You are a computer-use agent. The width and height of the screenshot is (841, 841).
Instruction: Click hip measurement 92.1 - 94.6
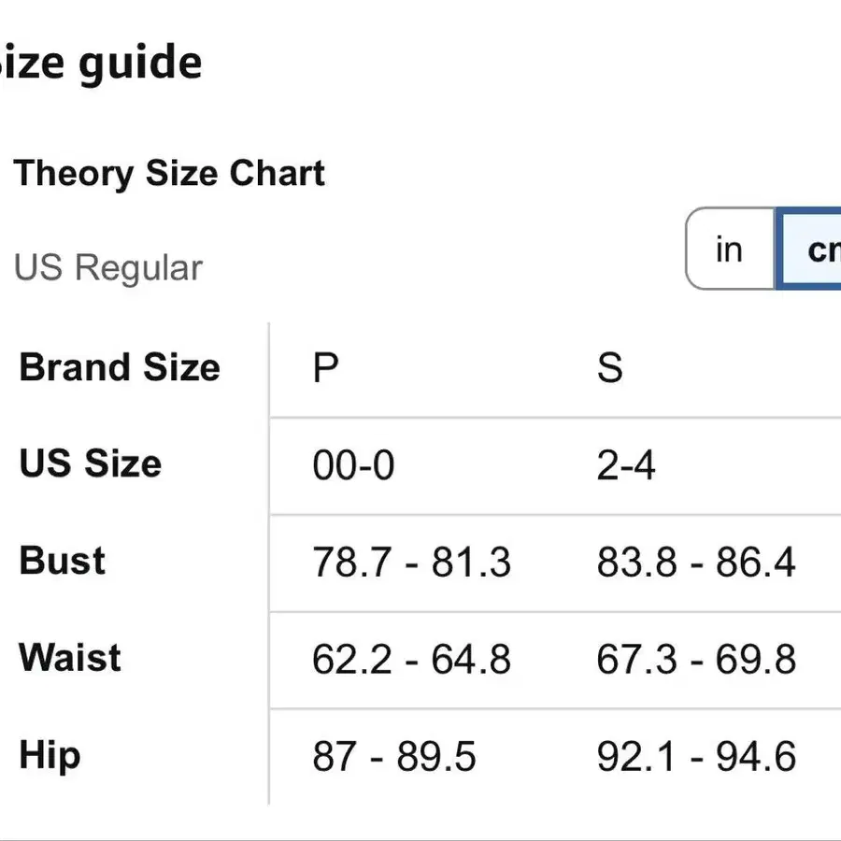(x=696, y=756)
